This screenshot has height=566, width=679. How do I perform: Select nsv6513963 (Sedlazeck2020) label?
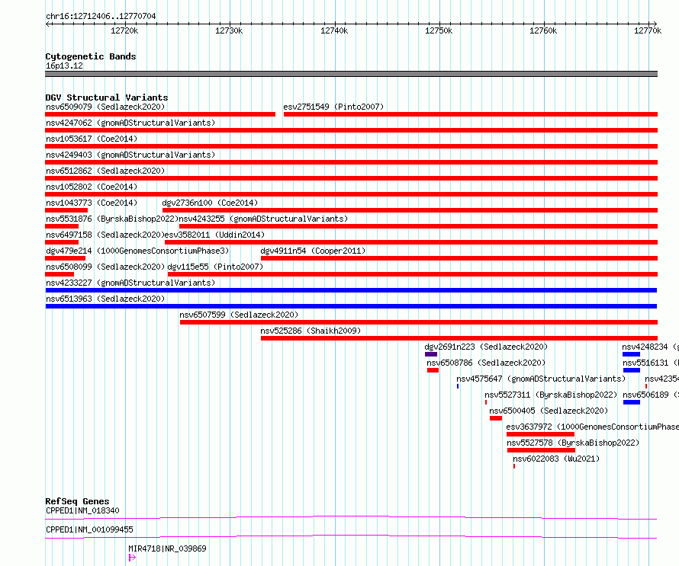(105, 299)
